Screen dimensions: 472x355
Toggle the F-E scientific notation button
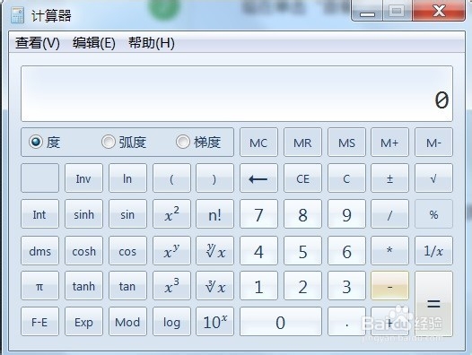point(39,321)
